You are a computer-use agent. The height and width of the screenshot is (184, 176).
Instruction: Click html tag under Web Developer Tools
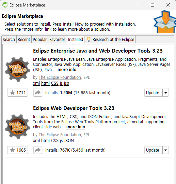46,141
